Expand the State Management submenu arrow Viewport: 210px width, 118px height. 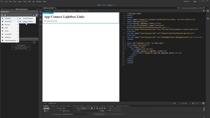tap(18, 41)
